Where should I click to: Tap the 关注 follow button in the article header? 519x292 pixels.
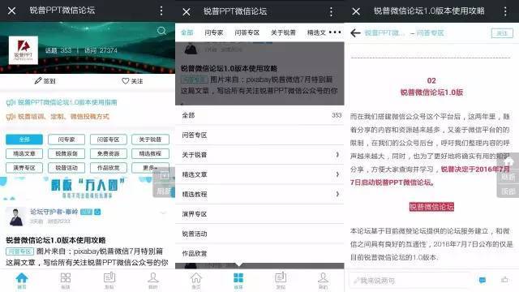point(502,32)
